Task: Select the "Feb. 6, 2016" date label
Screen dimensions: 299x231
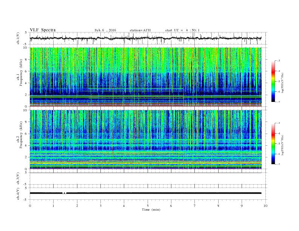Action: click(x=105, y=30)
